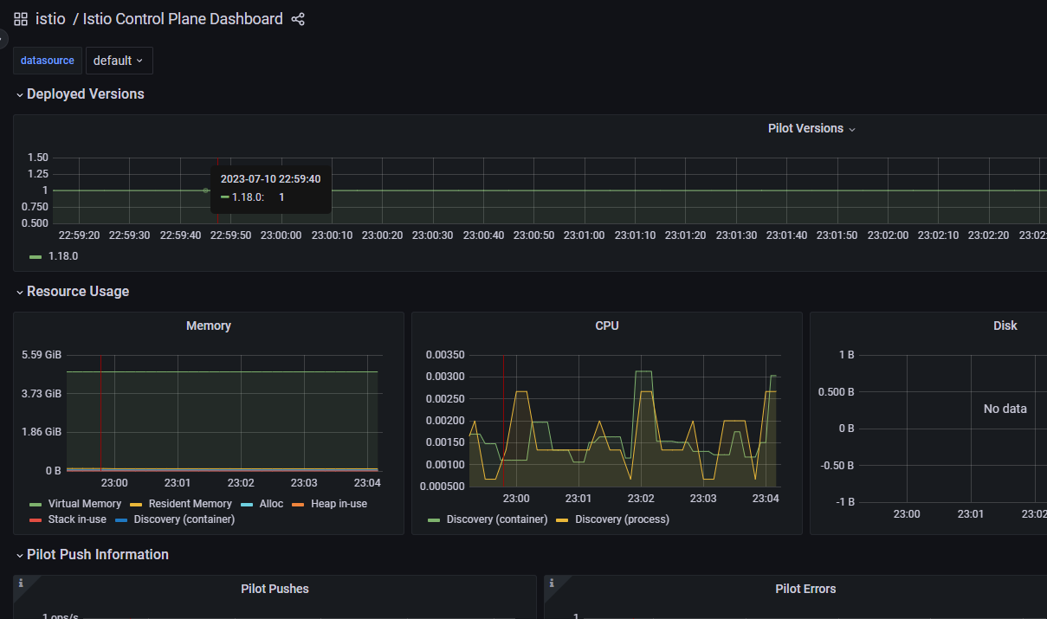Image resolution: width=1047 pixels, height=619 pixels.
Task: Click the 0.500 B Disk axis label
Action: click(x=837, y=391)
